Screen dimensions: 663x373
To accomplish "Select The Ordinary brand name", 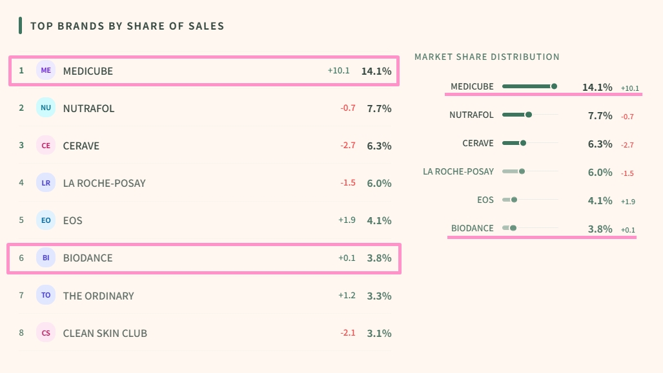I will (x=98, y=296).
